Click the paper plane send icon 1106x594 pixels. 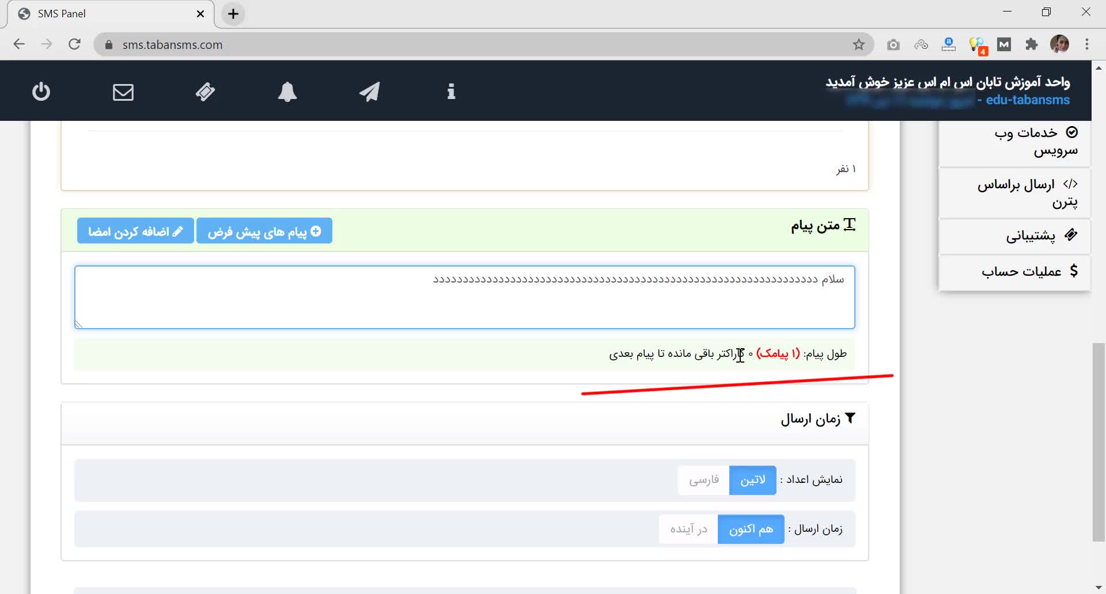coord(369,92)
